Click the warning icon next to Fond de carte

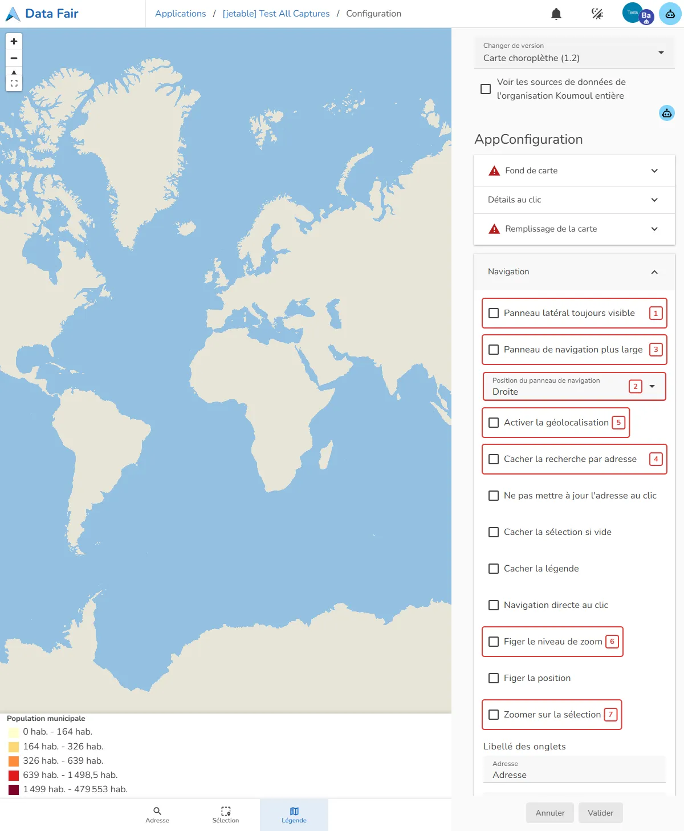[x=494, y=171]
